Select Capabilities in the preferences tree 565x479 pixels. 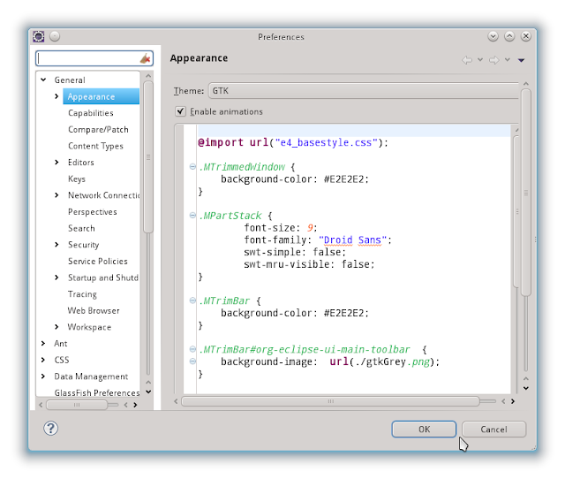pos(91,113)
